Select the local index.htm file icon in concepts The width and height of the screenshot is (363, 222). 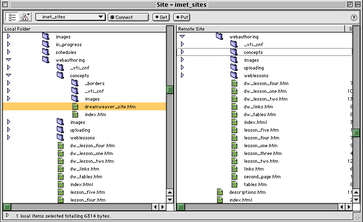(75, 114)
